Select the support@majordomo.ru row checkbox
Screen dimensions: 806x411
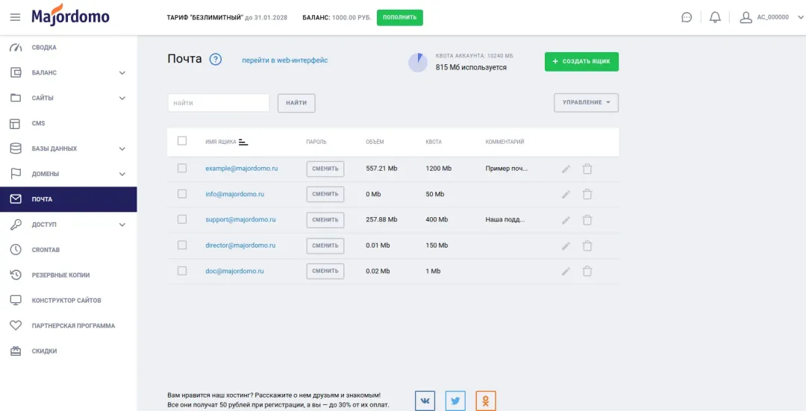182,219
